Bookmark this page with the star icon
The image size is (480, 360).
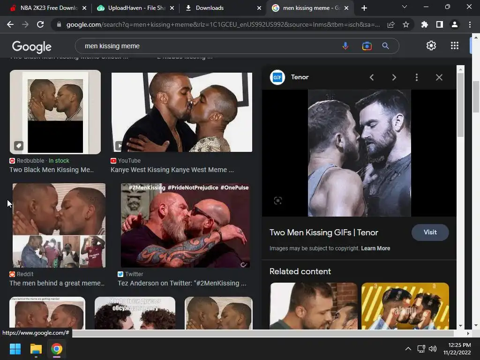(x=406, y=24)
